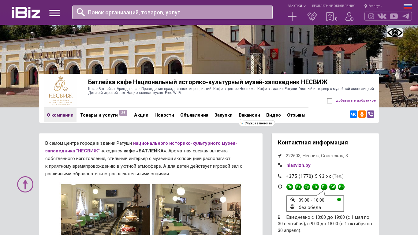Select Wednesday (Ср) schedule circle
The image size is (418, 235).
[x=307, y=187]
